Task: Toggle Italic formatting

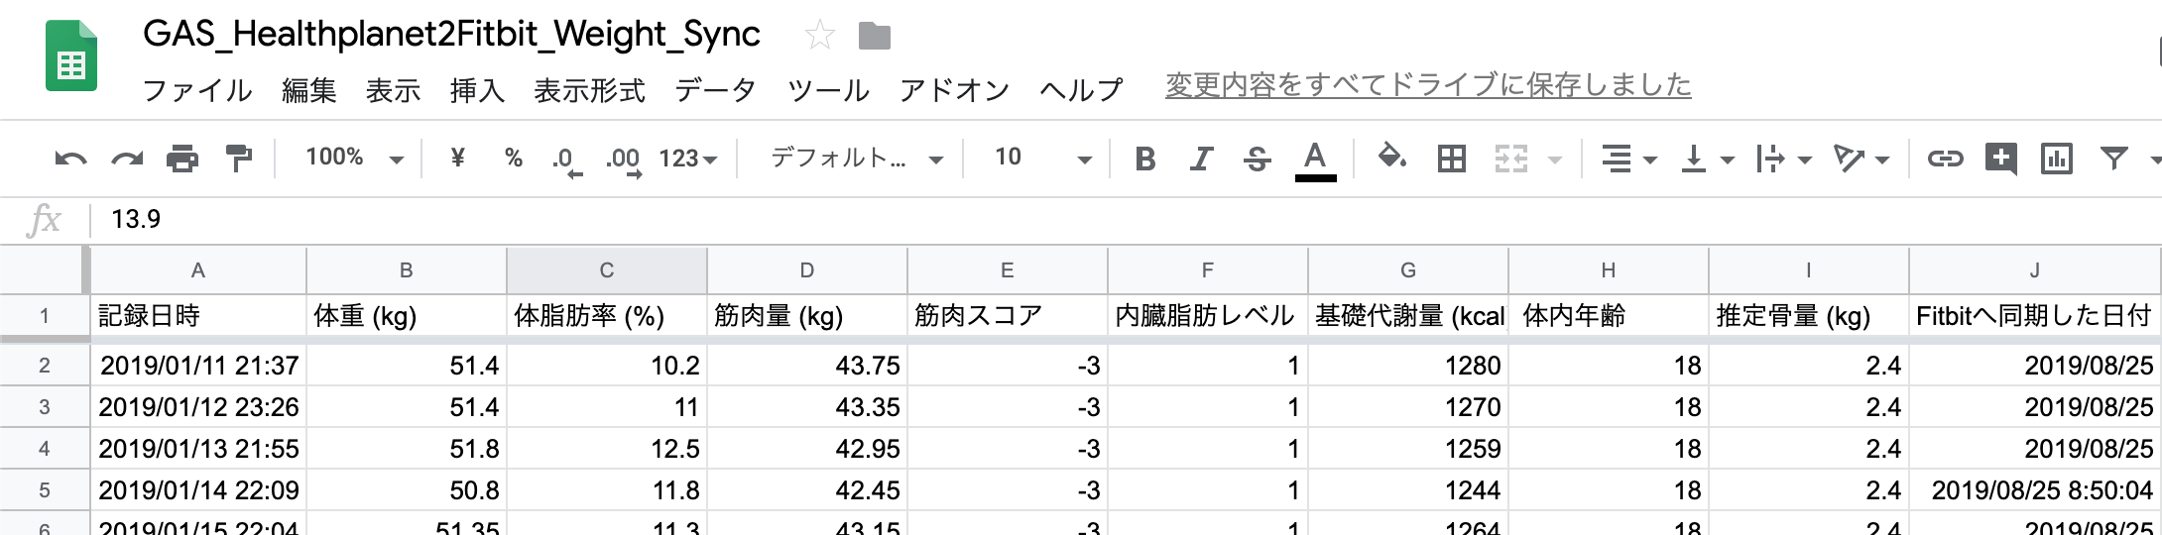Action: (1202, 159)
